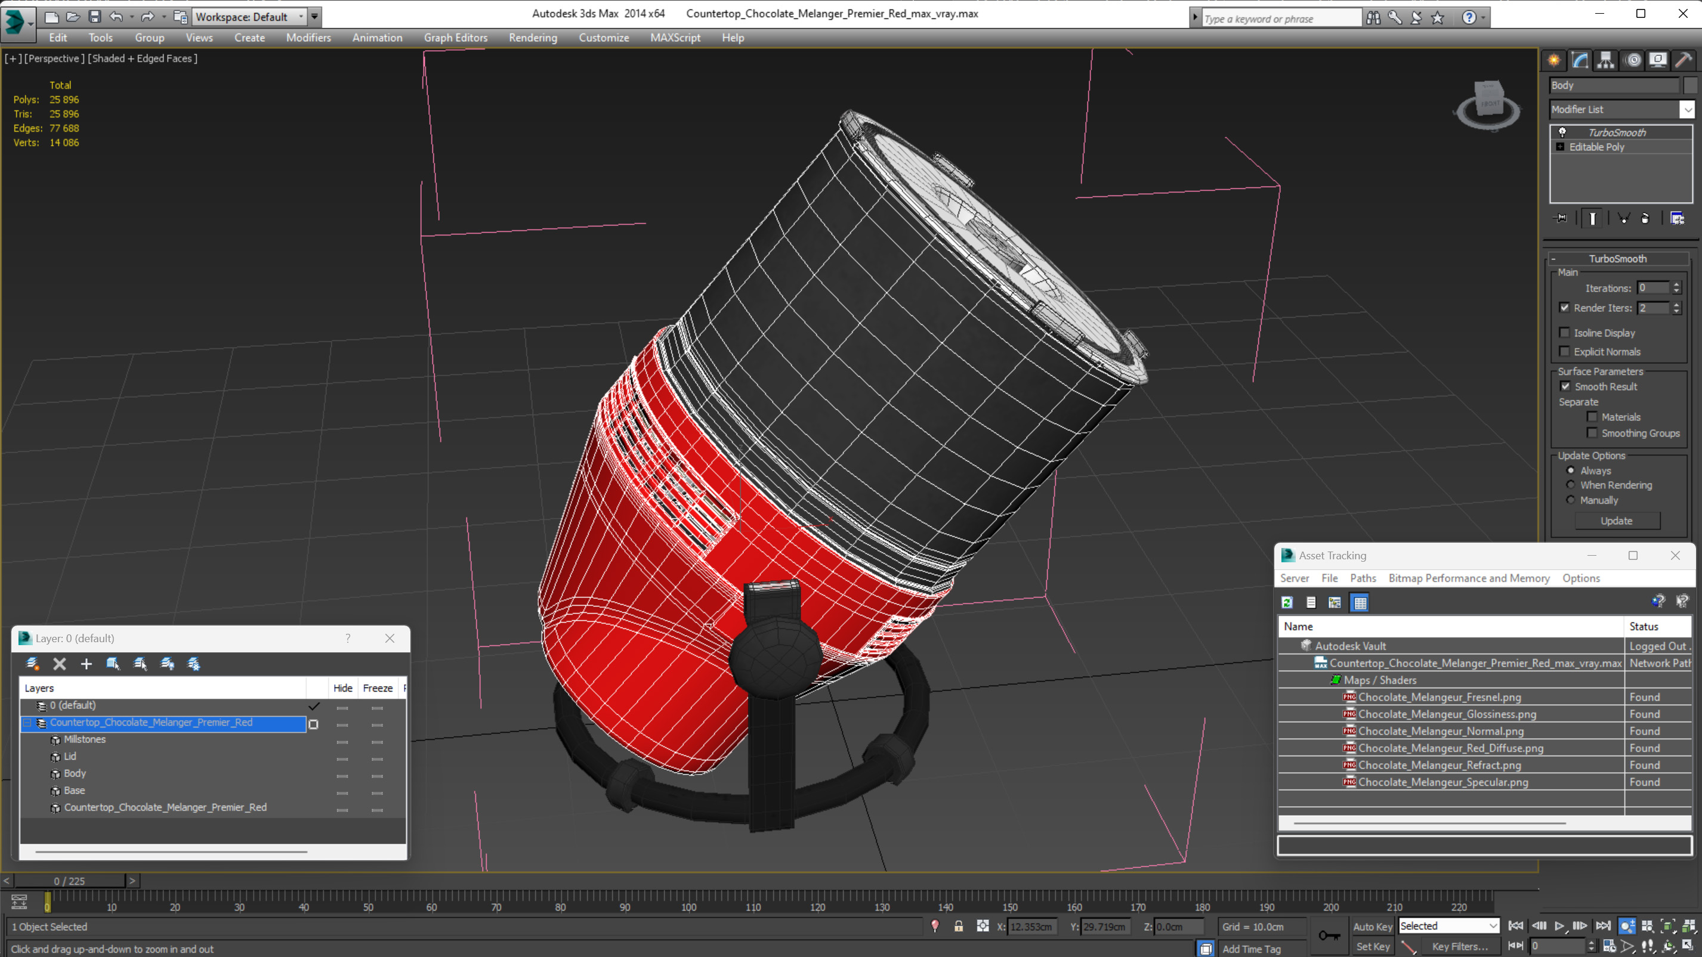Click the time slider showing 0 / 225
1702x957 pixels.
point(69,881)
